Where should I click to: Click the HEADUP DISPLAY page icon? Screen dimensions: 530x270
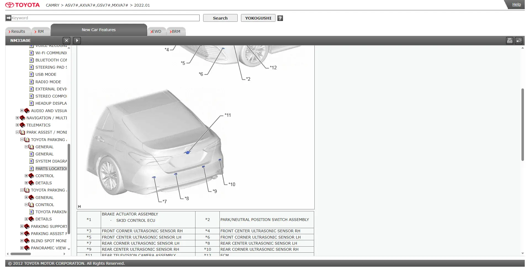31,103
